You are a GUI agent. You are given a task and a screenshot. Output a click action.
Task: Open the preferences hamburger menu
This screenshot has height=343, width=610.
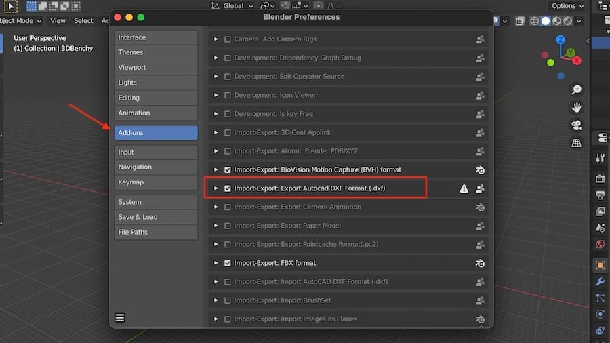(x=120, y=318)
